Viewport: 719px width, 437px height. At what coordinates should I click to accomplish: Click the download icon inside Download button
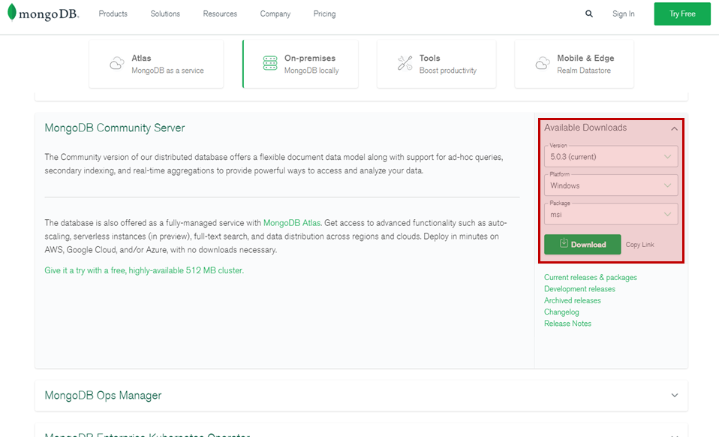coord(564,243)
